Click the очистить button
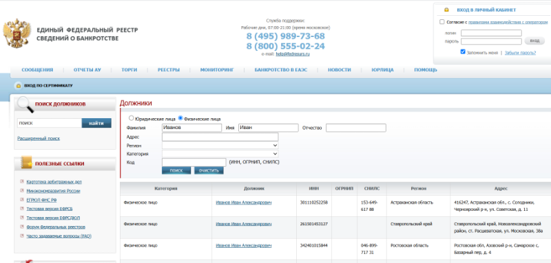 tap(209, 170)
